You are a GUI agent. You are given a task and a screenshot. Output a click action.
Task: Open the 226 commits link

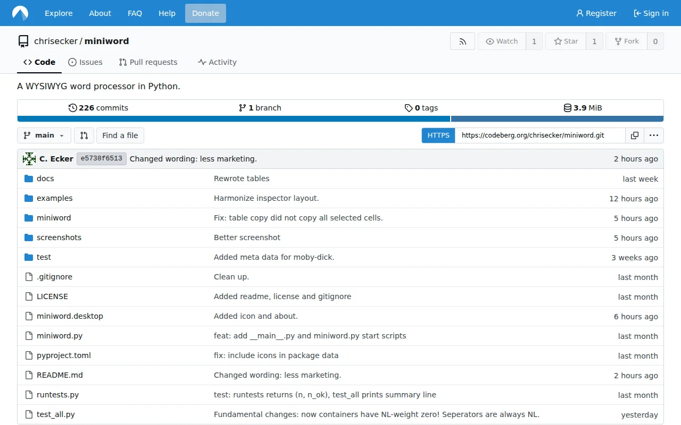point(98,108)
